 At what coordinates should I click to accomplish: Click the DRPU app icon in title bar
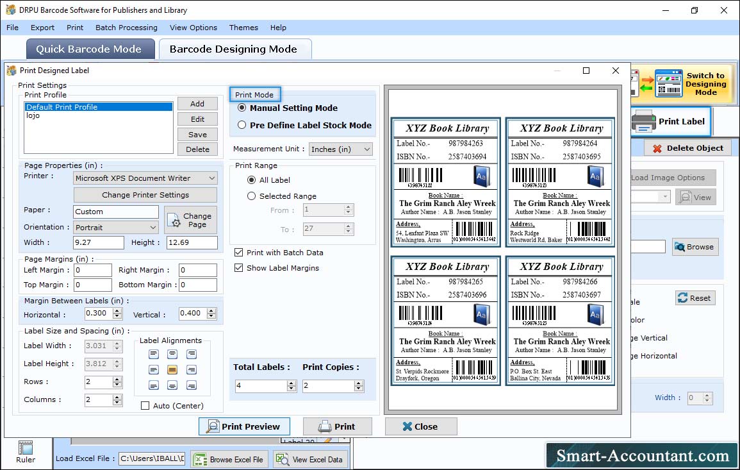[x=10, y=10]
